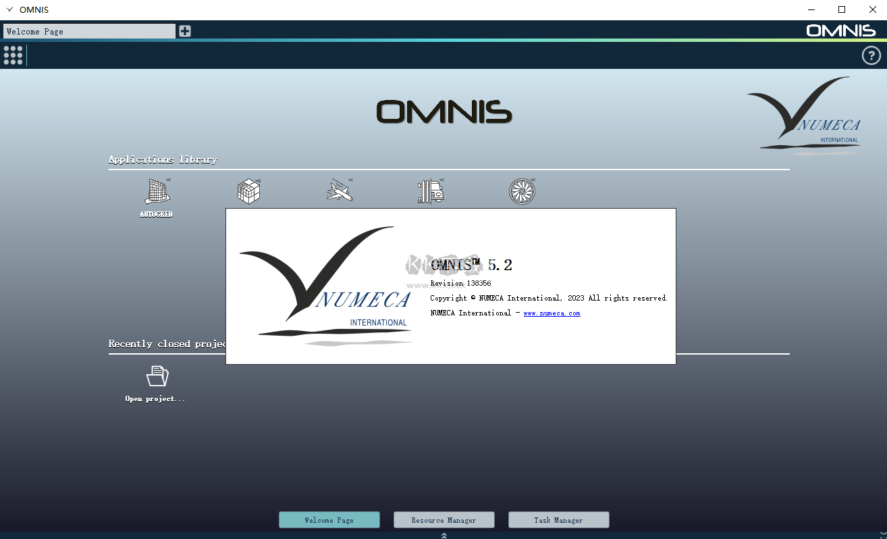Click the 'Revision 138356' text

pos(460,284)
